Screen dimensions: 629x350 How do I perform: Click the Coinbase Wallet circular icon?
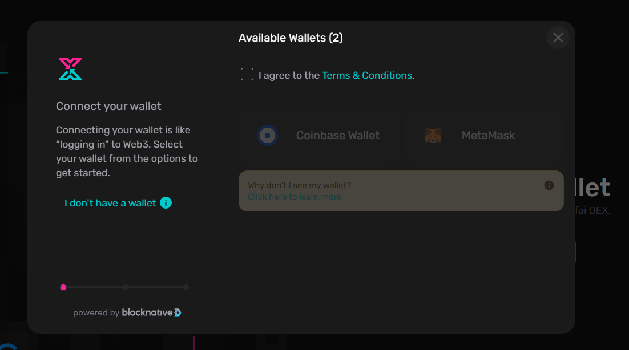click(x=268, y=135)
